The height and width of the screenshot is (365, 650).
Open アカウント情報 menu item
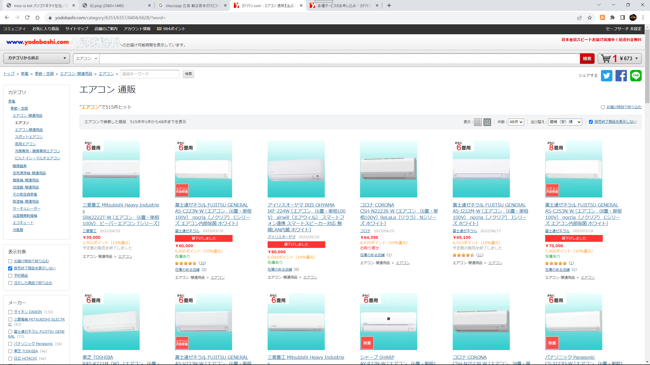tap(137, 29)
